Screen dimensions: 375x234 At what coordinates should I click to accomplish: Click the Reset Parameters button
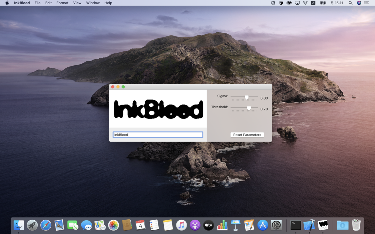(x=247, y=135)
